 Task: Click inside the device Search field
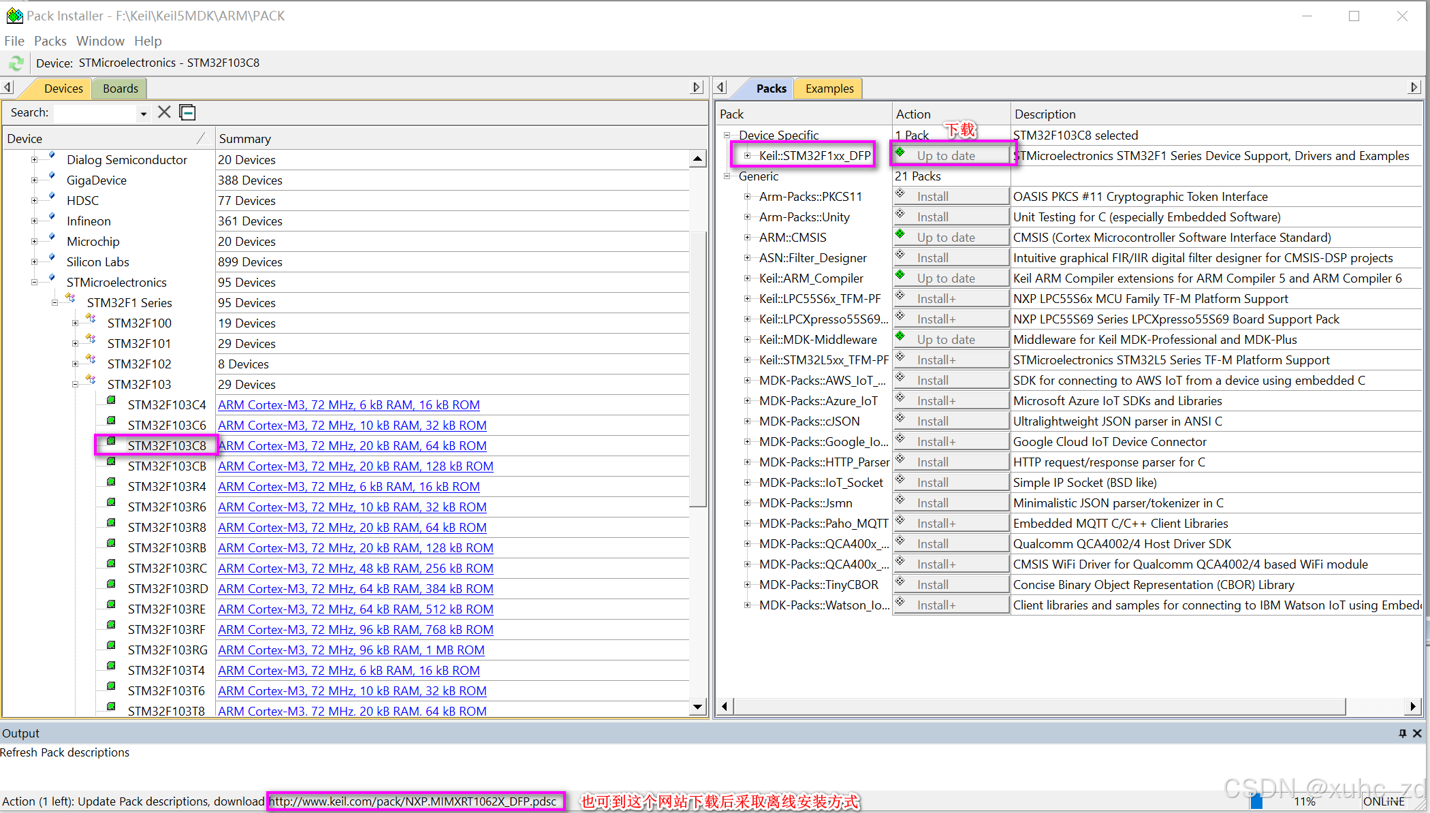[x=95, y=113]
